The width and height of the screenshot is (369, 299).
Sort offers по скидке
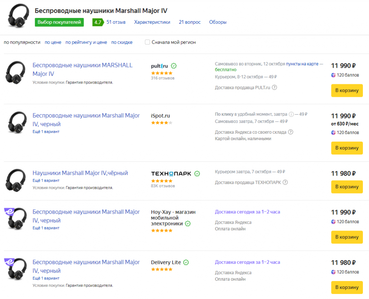pyautogui.click(x=122, y=43)
